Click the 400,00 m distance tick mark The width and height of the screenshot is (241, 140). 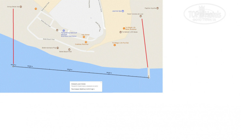point(70,71)
